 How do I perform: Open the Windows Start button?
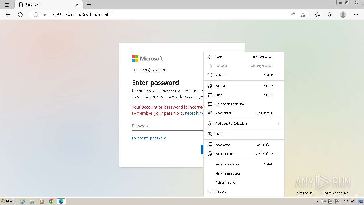(x=8, y=201)
